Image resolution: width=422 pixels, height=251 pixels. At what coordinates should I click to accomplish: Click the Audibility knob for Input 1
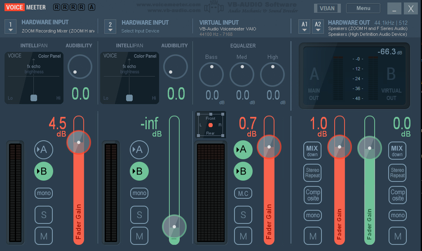pos(80,67)
